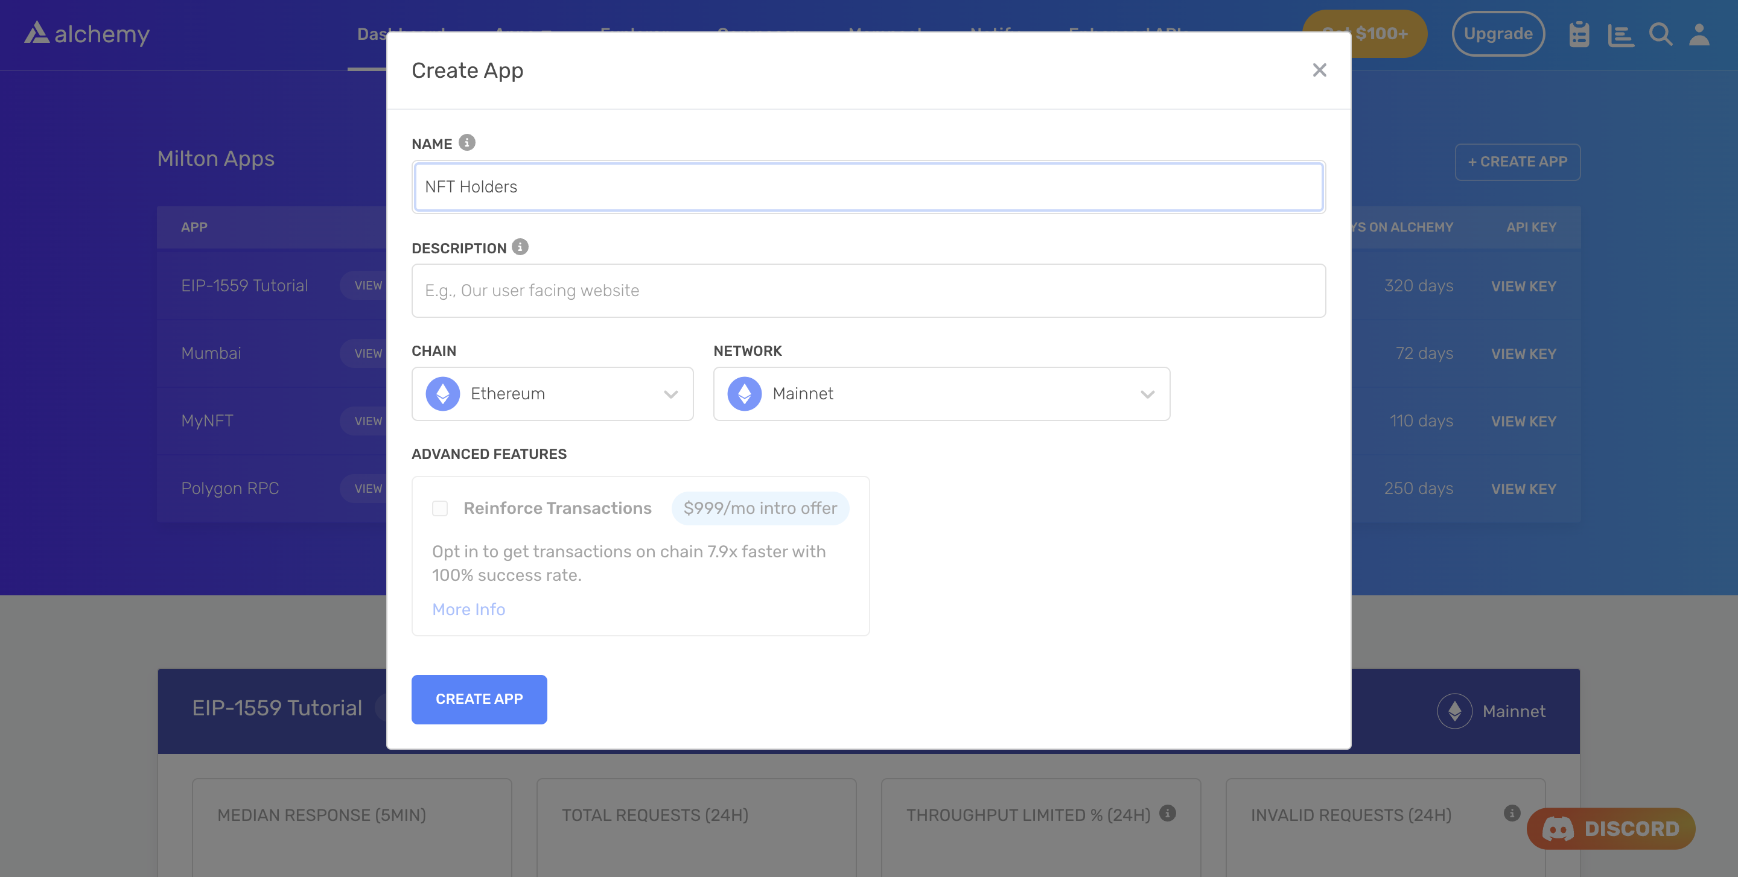
Task: Close the Create App dialog
Action: (1319, 70)
